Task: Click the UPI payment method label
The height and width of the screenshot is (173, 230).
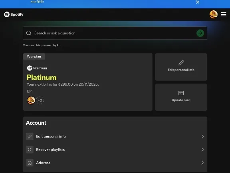Action: click(30, 91)
